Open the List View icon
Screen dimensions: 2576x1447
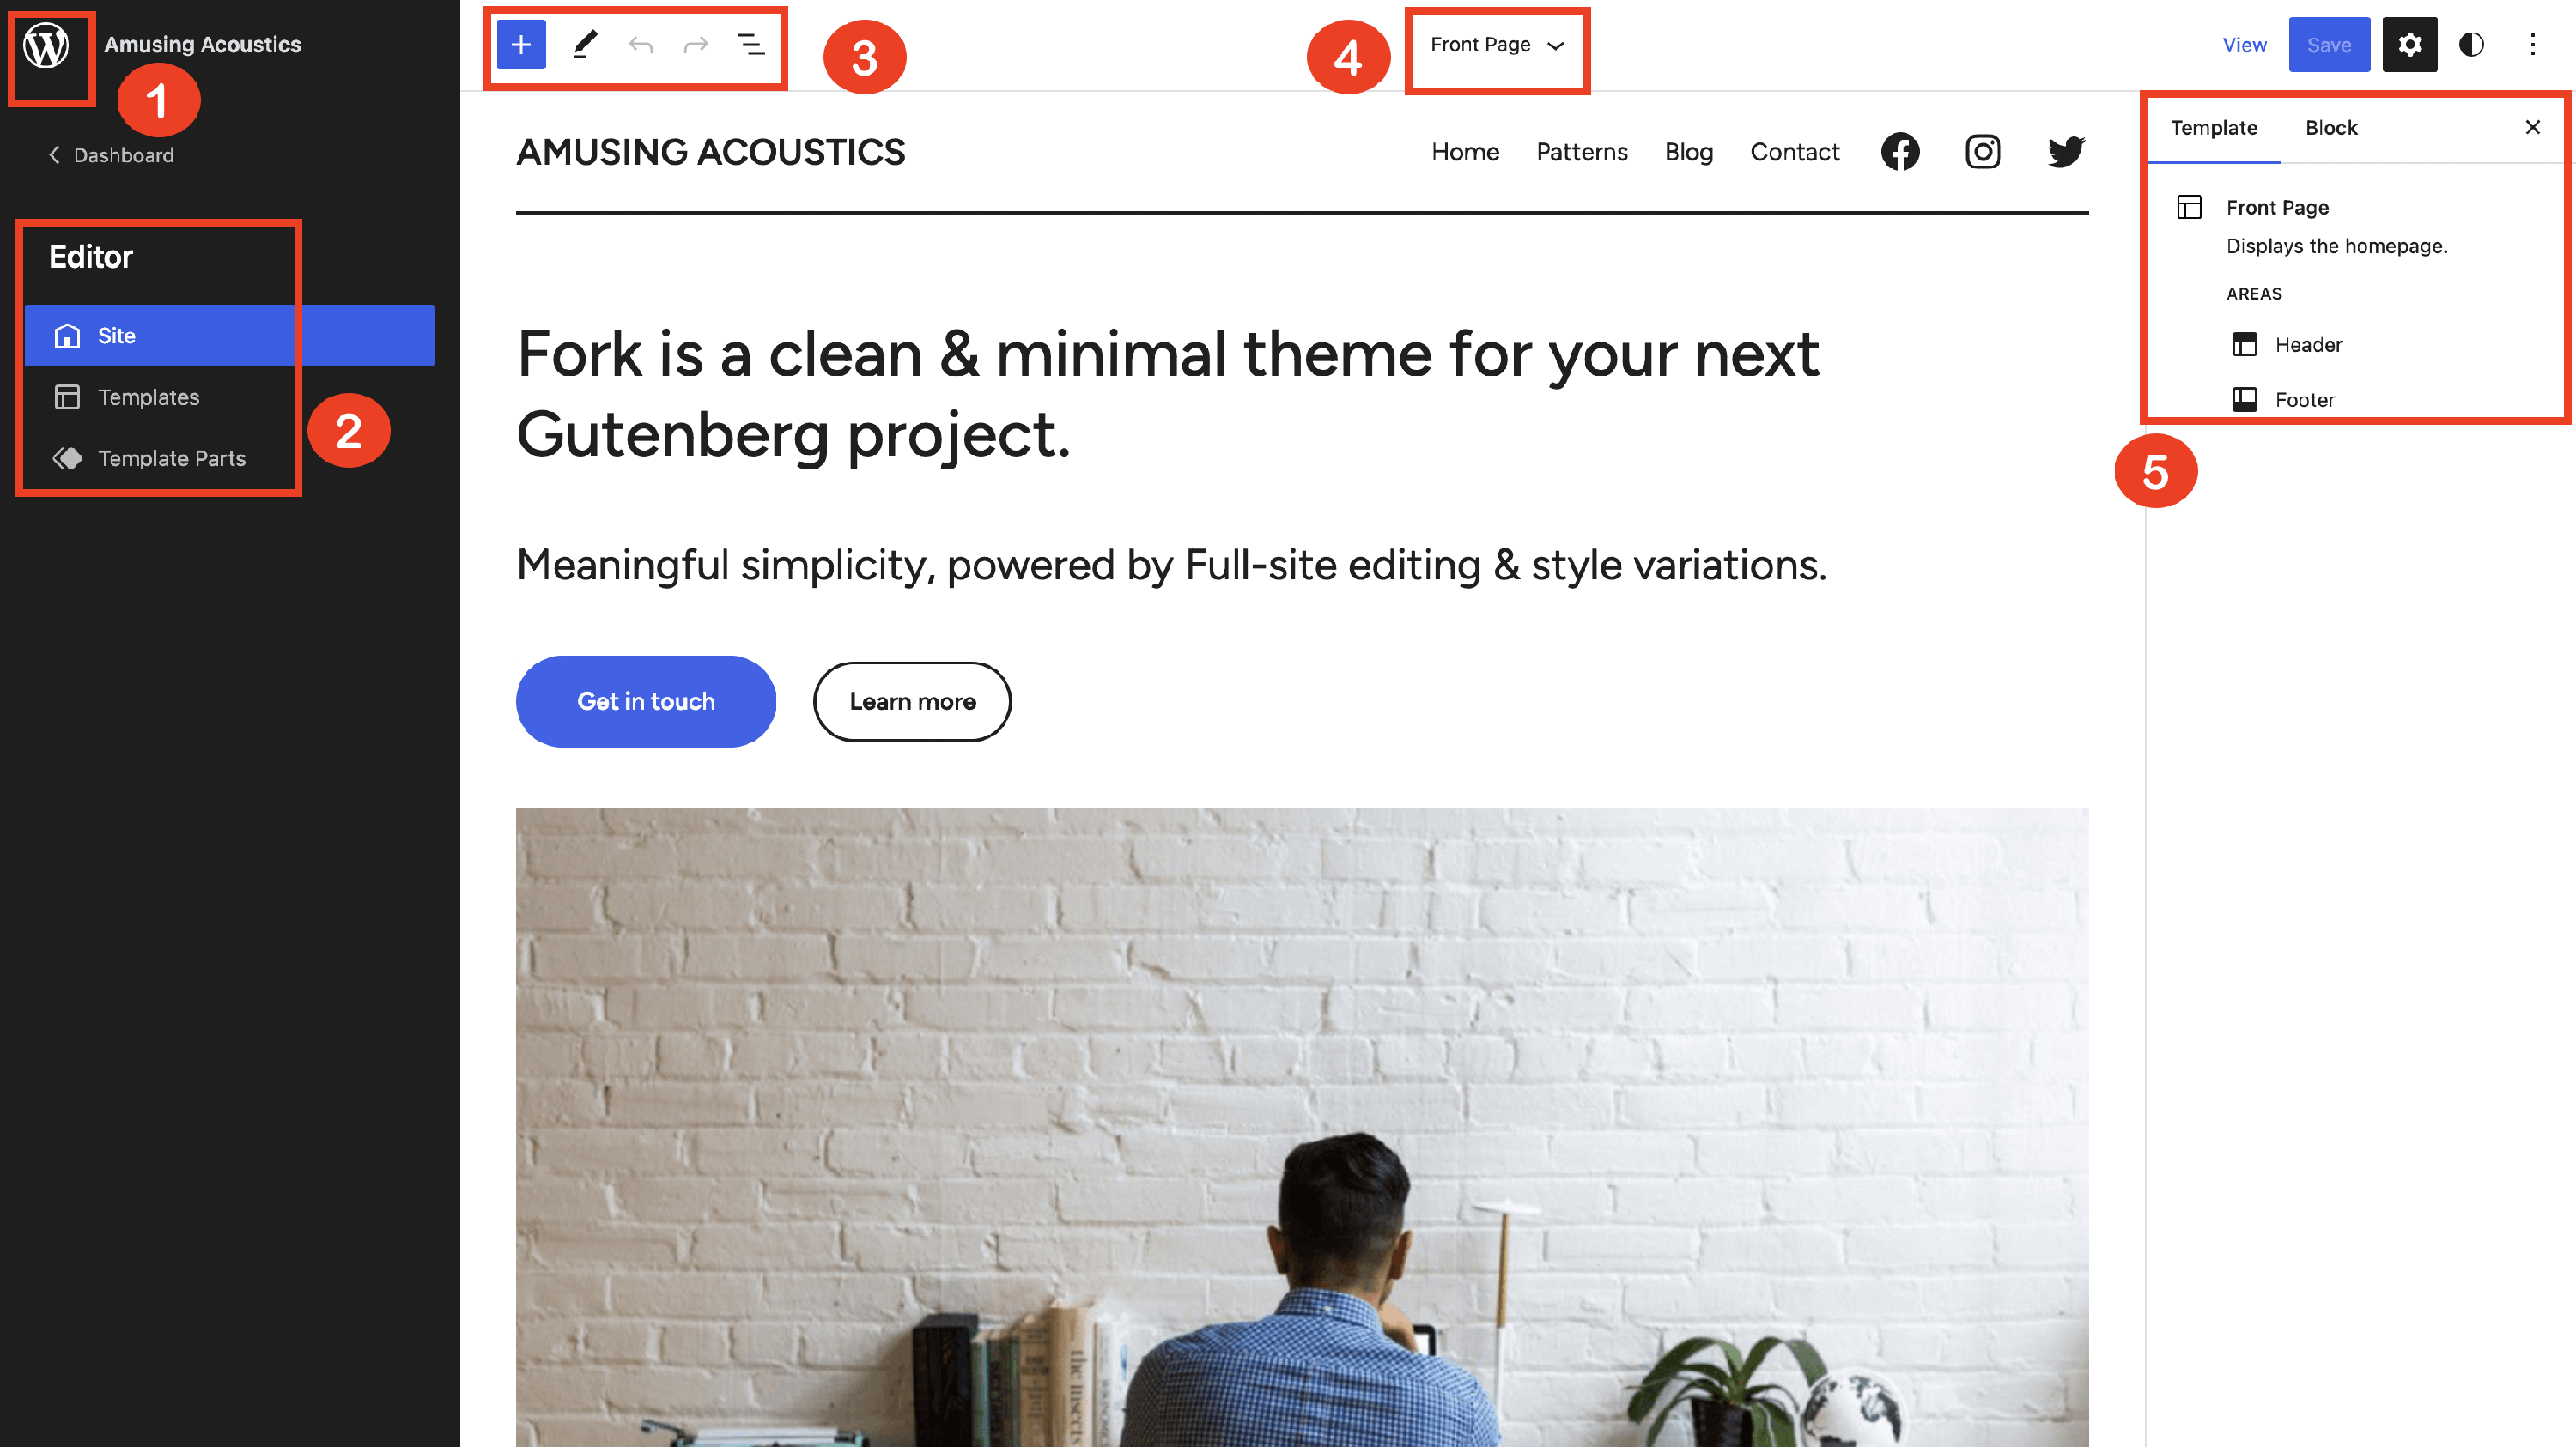(751, 45)
